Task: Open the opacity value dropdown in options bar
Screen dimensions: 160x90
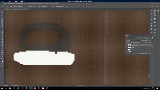Action: (36, 6)
